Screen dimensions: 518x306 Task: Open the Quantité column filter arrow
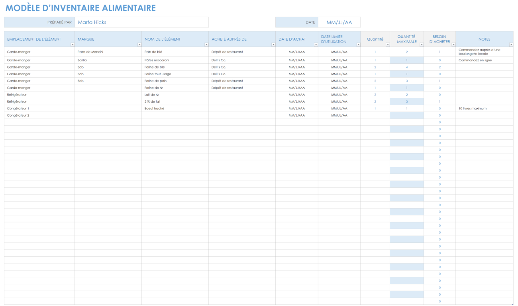[387, 45]
